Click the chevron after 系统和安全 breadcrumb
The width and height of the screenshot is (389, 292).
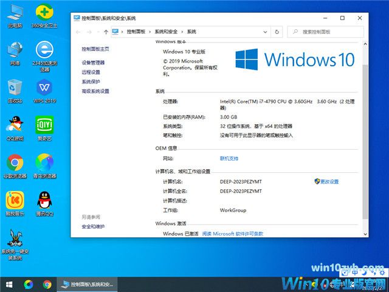pyautogui.click(x=182, y=32)
